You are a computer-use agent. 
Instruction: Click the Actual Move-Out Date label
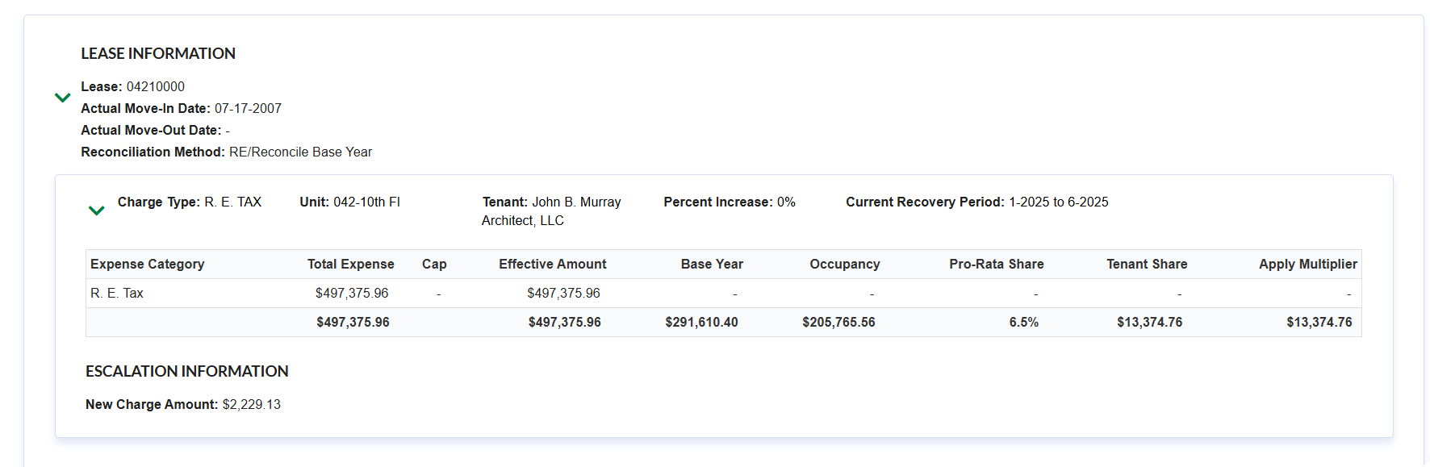151,130
